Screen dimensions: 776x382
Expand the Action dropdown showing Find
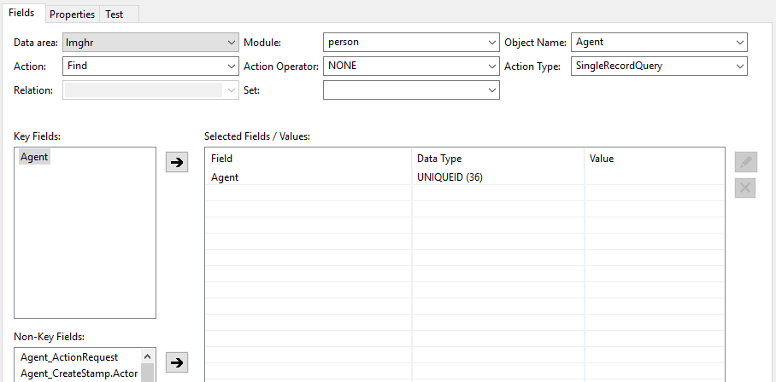151,66
